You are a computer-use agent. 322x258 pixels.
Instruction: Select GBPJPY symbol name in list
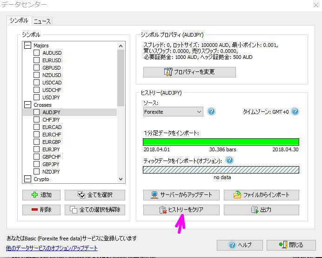(51, 164)
